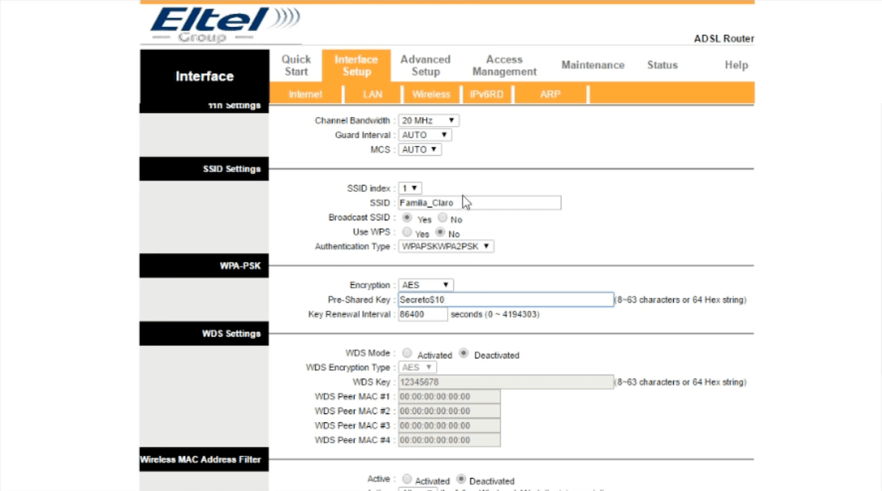
Task: Open the Quick Start tab
Action: click(x=296, y=65)
